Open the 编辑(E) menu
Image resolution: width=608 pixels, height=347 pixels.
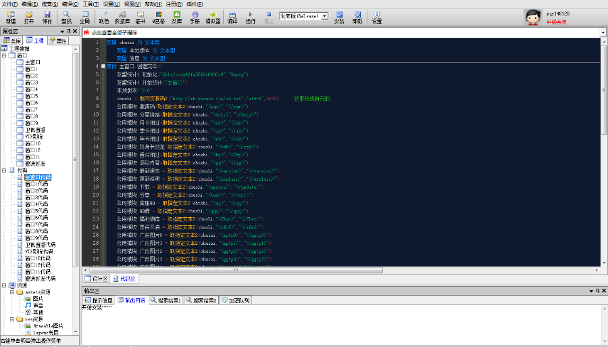pos(30,4)
